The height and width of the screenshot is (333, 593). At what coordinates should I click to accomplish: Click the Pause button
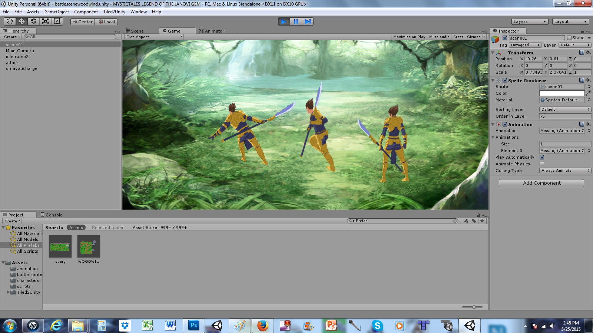[296, 21]
